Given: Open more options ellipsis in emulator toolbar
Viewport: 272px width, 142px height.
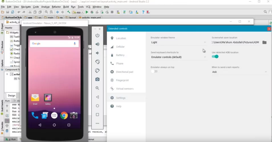Looking at the screenshot, I should [x=97, y=123].
